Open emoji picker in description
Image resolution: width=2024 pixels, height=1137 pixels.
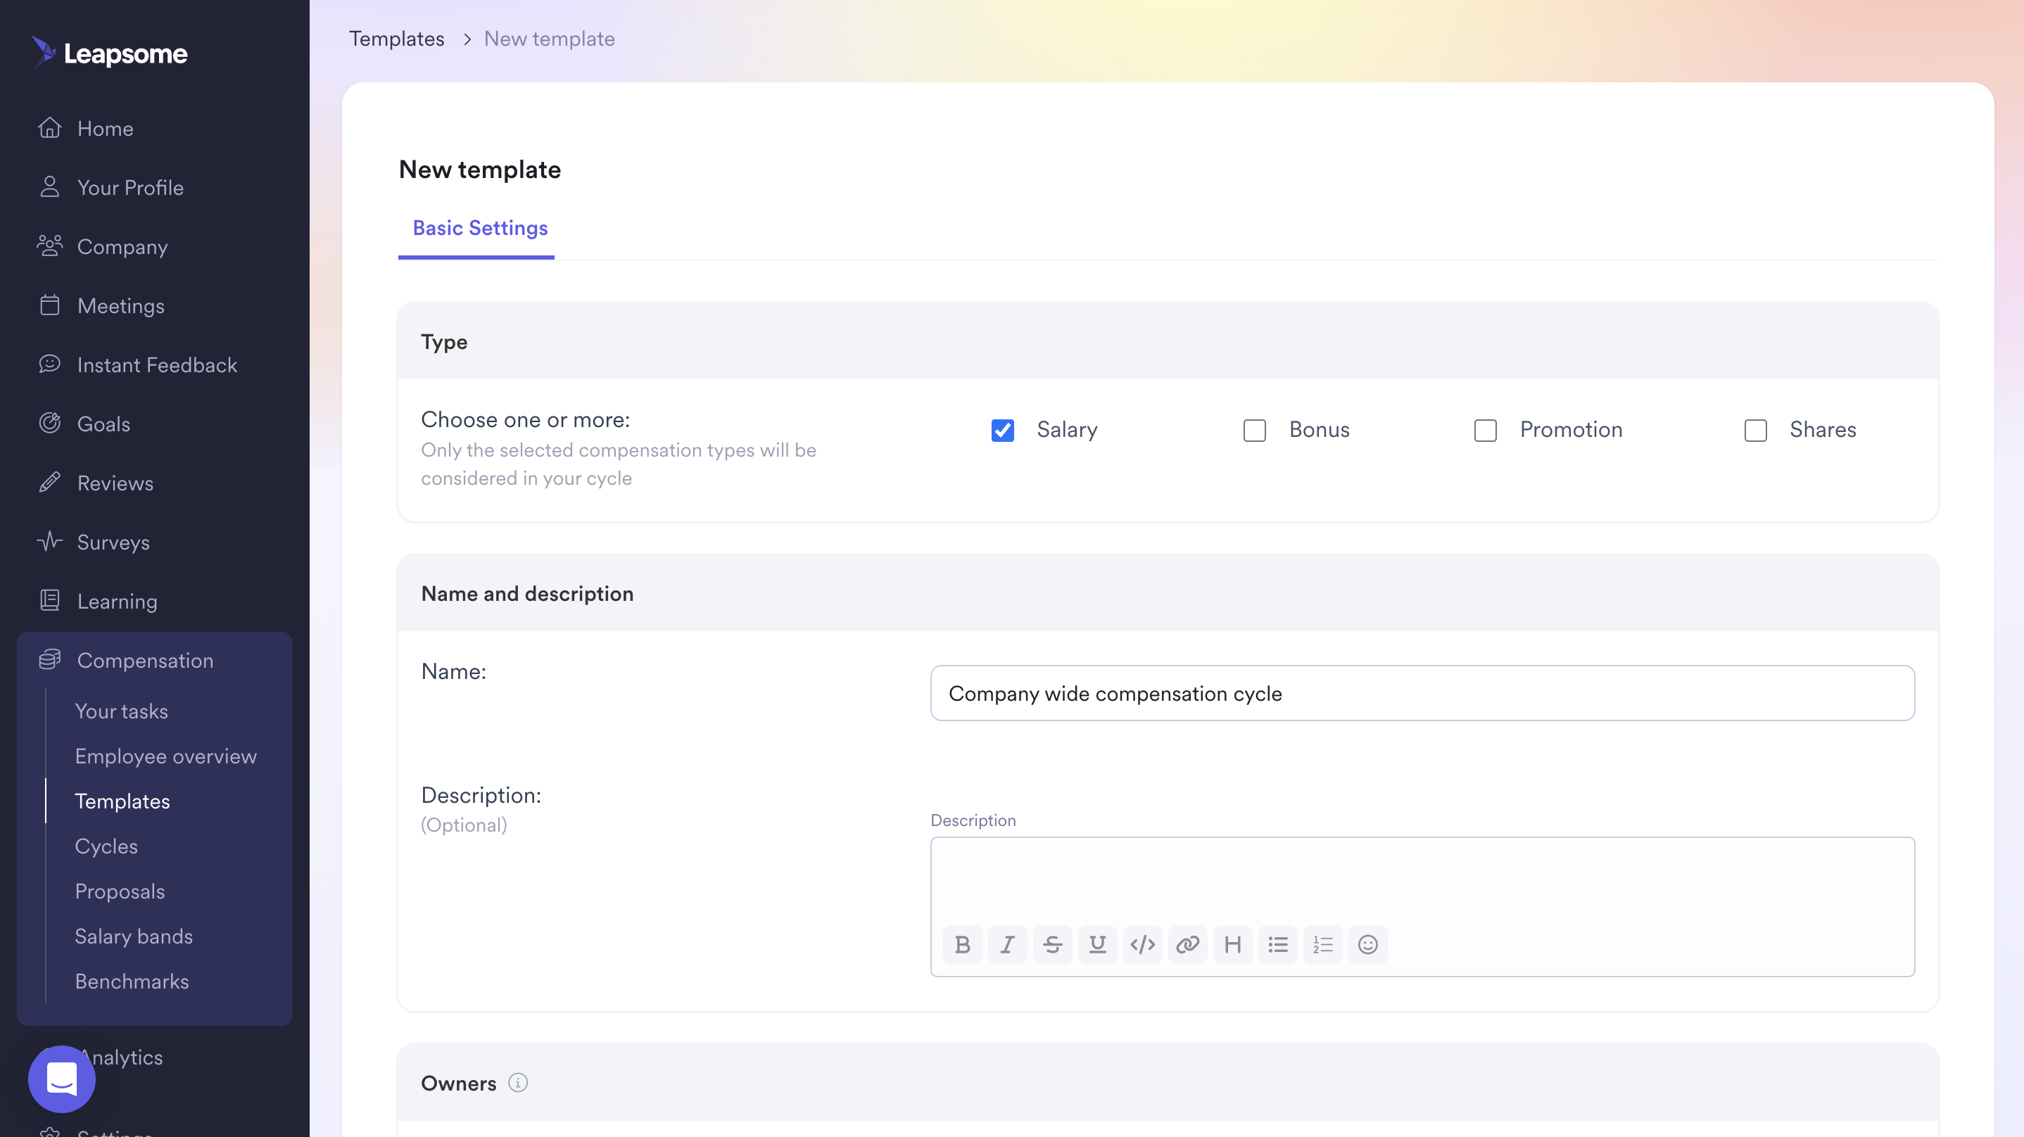tap(1368, 944)
